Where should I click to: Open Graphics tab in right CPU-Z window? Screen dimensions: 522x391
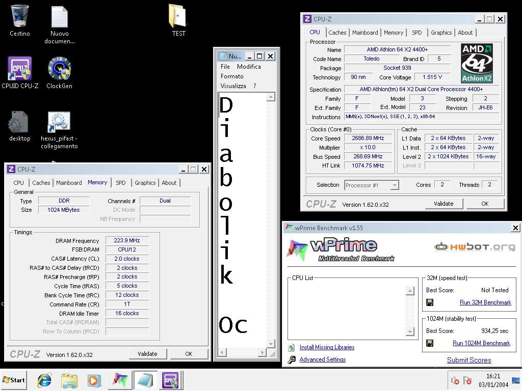click(x=441, y=33)
